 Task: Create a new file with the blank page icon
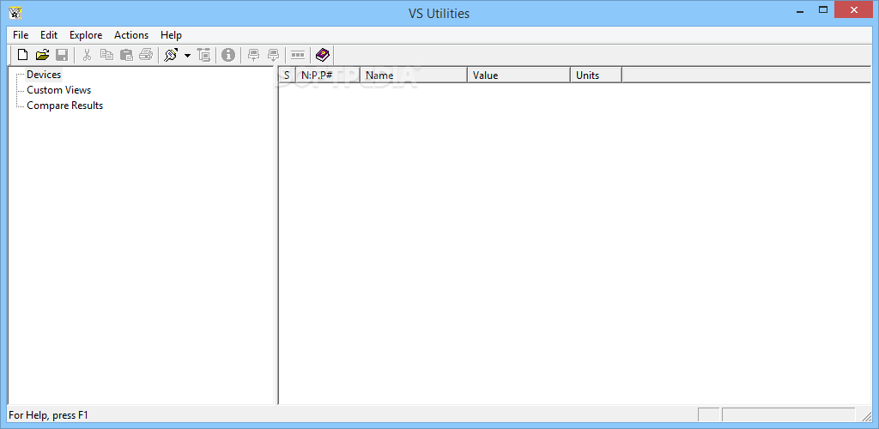[x=23, y=55]
